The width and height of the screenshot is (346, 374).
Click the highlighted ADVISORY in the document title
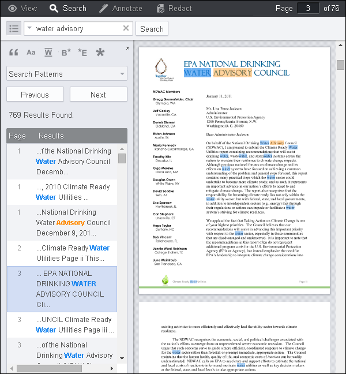tap(232, 73)
